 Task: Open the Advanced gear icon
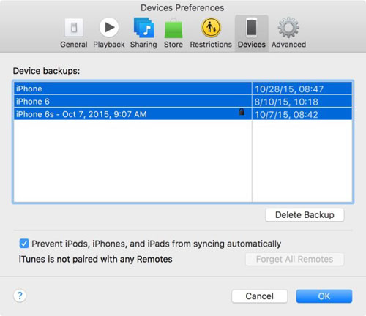point(288,28)
